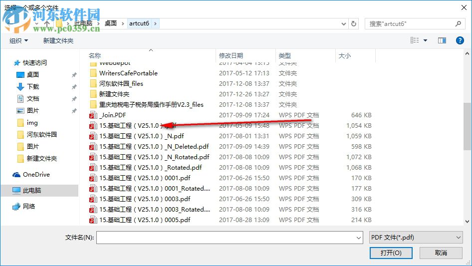Click the 取消 button
The image size is (472, 266).
coord(441,253)
